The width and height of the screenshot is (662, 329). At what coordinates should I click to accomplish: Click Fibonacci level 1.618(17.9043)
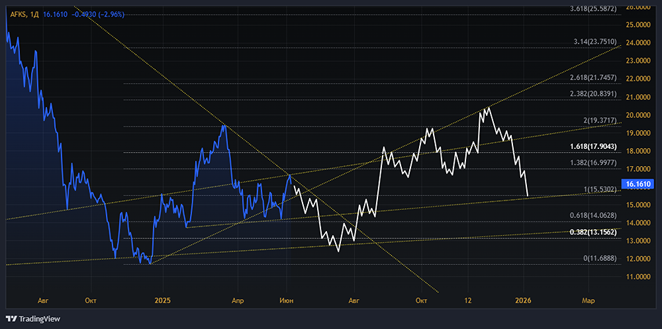point(594,146)
